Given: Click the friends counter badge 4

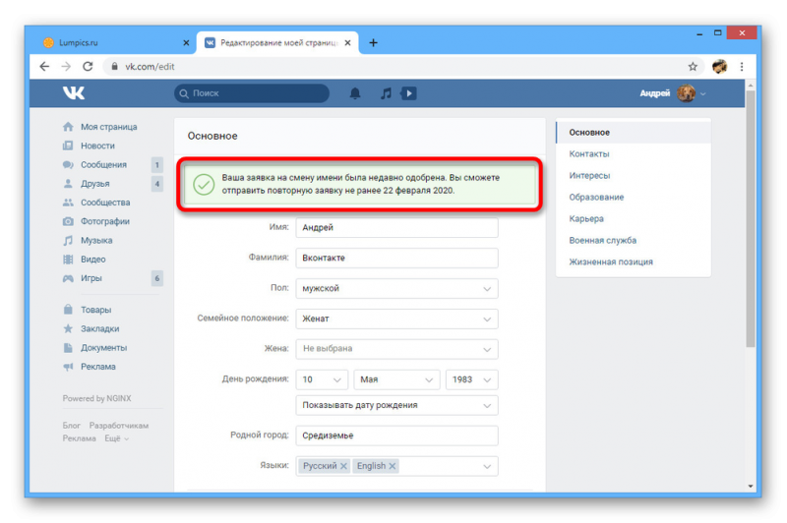Looking at the screenshot, I should tap(157, 184).
